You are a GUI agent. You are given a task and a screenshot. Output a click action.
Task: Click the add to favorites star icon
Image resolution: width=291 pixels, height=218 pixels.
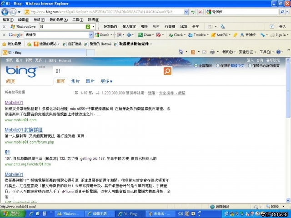(29, 44)
